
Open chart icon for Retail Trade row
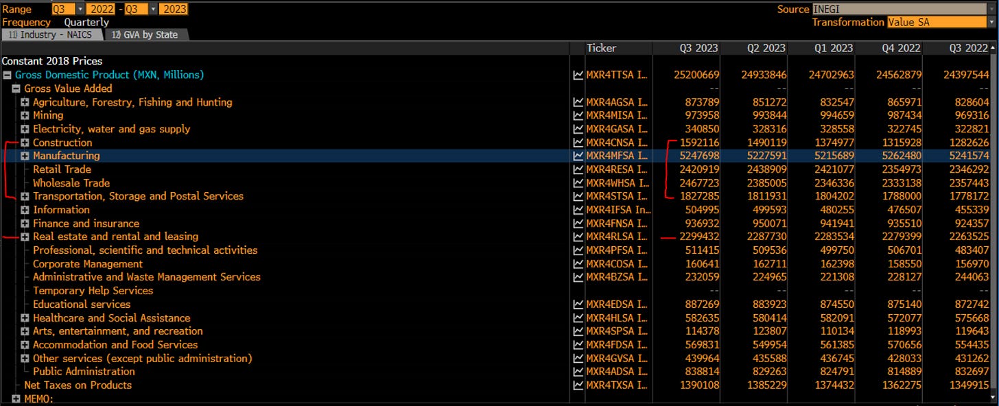coord(578,169)
